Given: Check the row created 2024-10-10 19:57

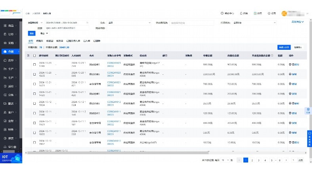Looking at the screenshot, I should tap(34, 142).
